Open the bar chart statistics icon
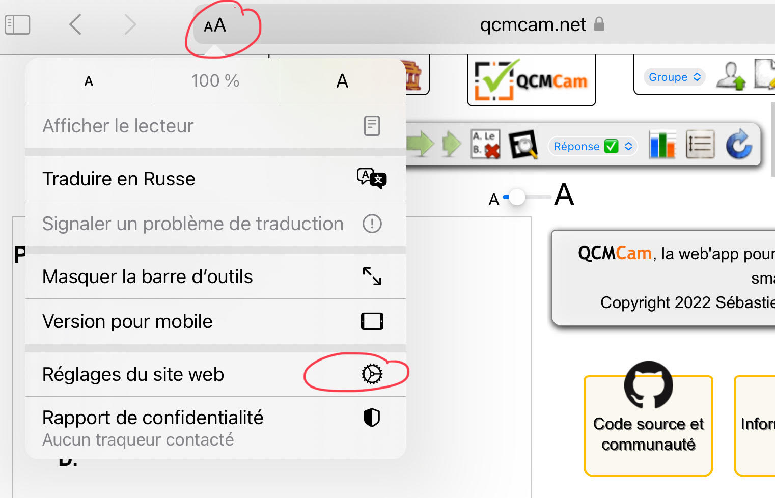 point(662,145)
